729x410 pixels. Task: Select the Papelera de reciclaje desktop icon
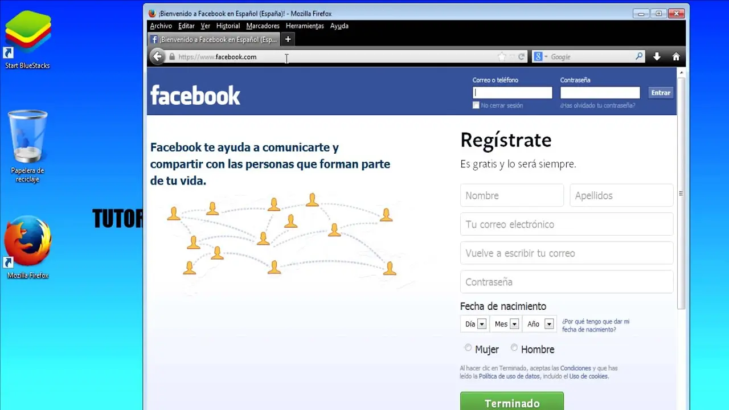click(x=27, y=146)
